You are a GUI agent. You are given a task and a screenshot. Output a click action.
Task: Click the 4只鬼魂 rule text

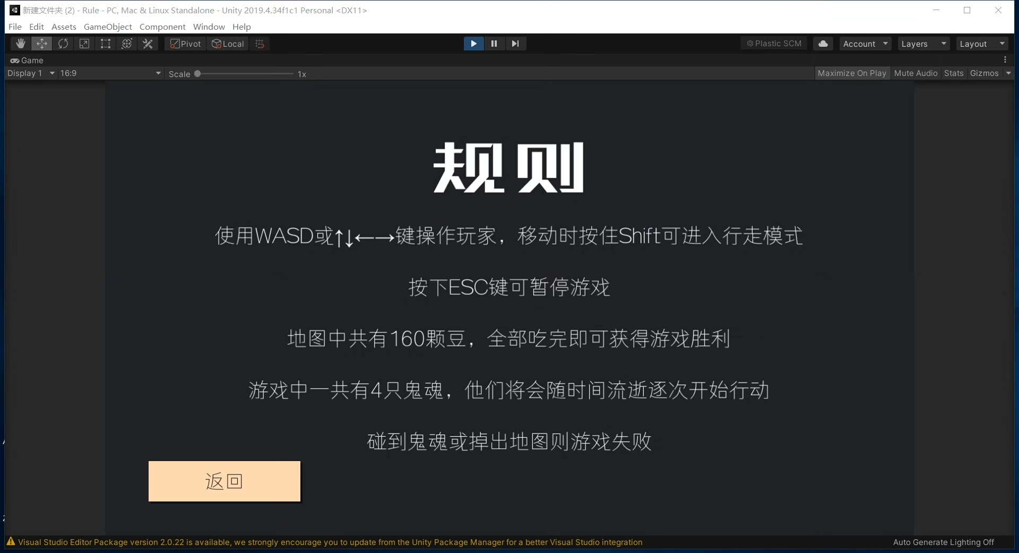509,390
